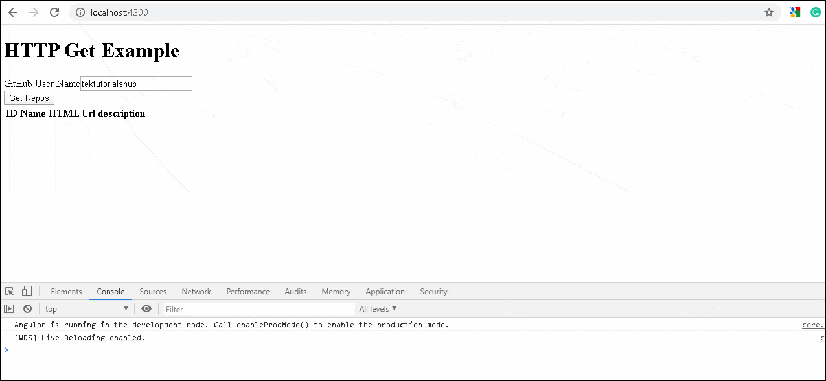This screenshot has width=826, height=381.
Task: Open the Grammarly extension icon
Action: click(815, 12)
